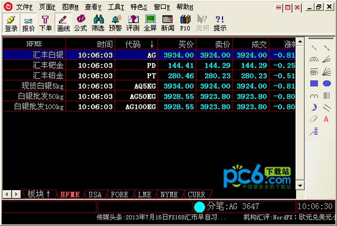Select the concentric arcs drawing tool
Screen dimensions: 337x226
(314, 59)
